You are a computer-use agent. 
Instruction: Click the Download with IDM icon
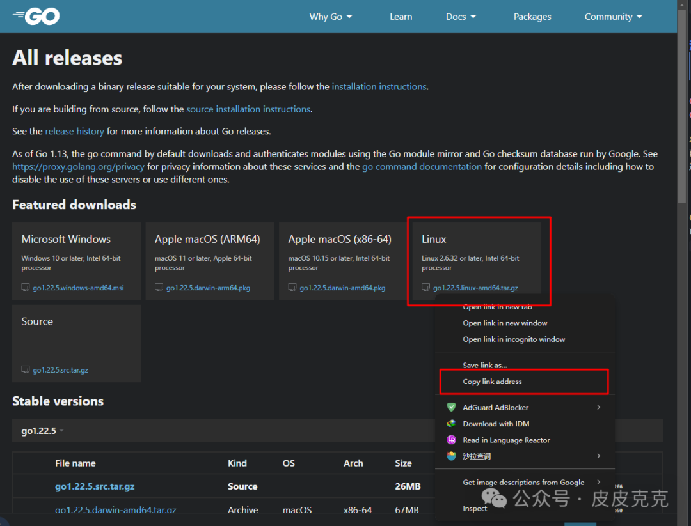coord(451,424)
